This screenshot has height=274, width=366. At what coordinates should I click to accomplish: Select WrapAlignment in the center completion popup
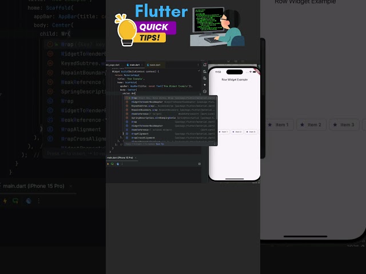tap(170, 134)
